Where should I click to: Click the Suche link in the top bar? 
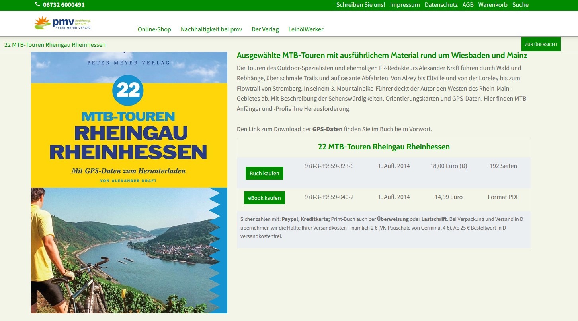[x=520, y=5]
